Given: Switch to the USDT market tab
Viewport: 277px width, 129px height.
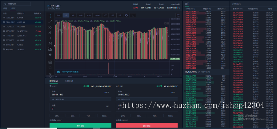Looking at the screenshot, I should click(13, 8).
